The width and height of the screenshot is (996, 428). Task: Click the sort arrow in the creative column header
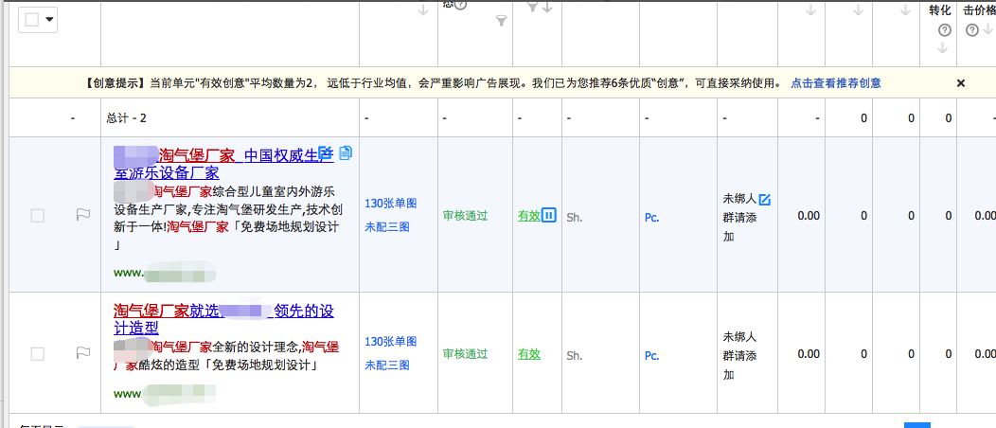[424, 10]
